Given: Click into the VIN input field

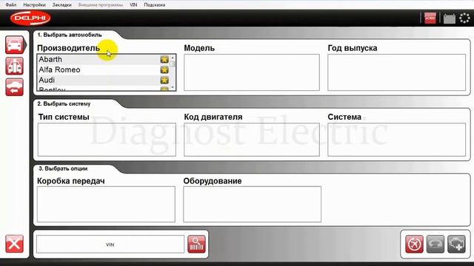Looking at the screenshot, I should coord(110,245).
